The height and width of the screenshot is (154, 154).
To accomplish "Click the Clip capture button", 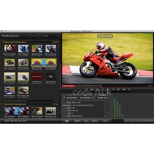I will pyautogui.click(x=86, y=121).
